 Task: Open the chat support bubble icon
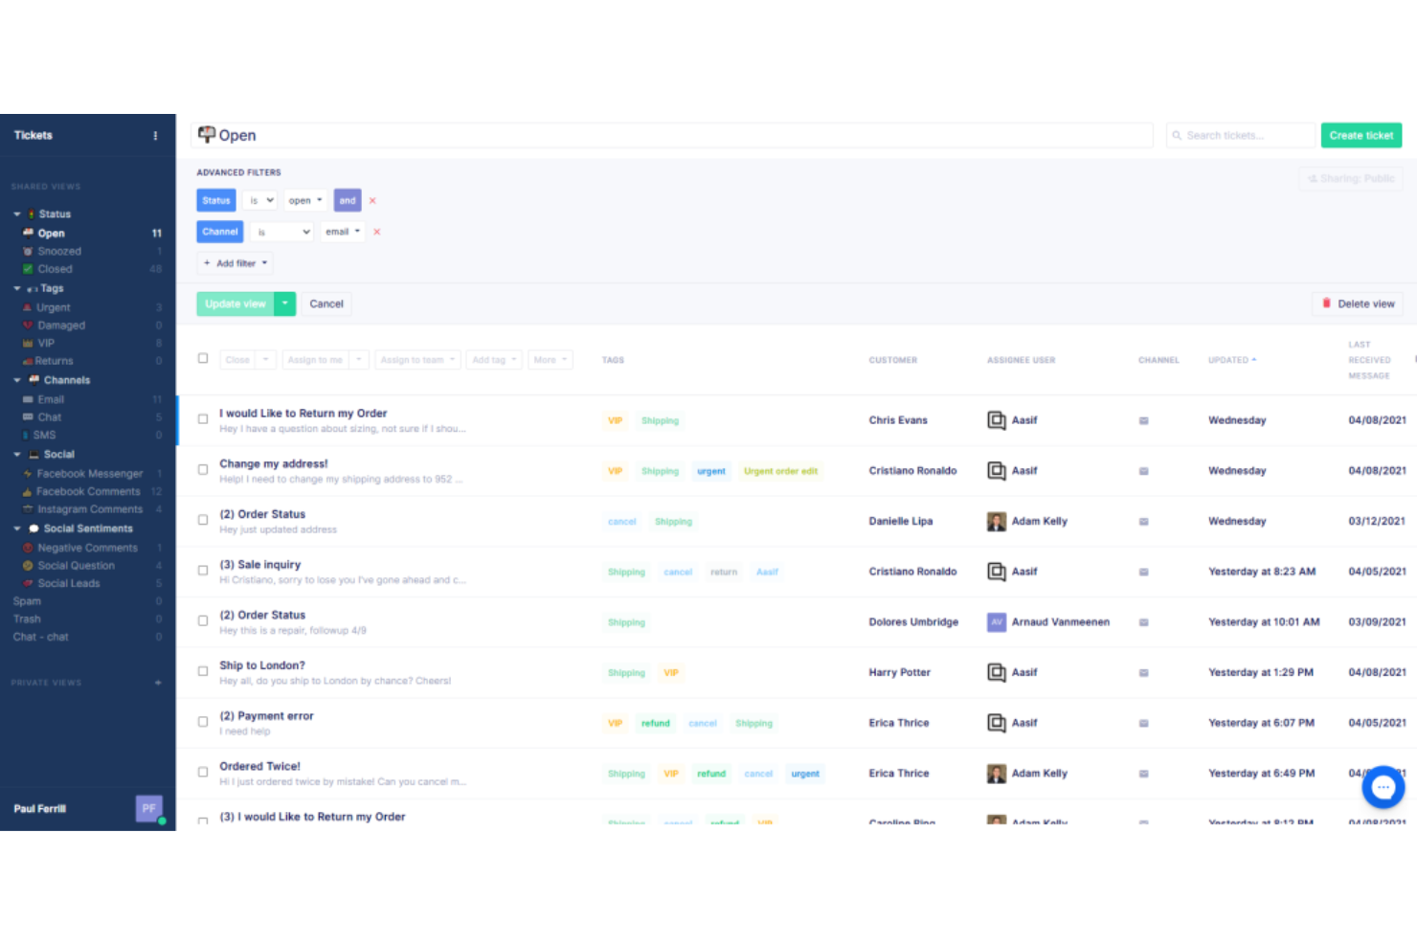1383,786
